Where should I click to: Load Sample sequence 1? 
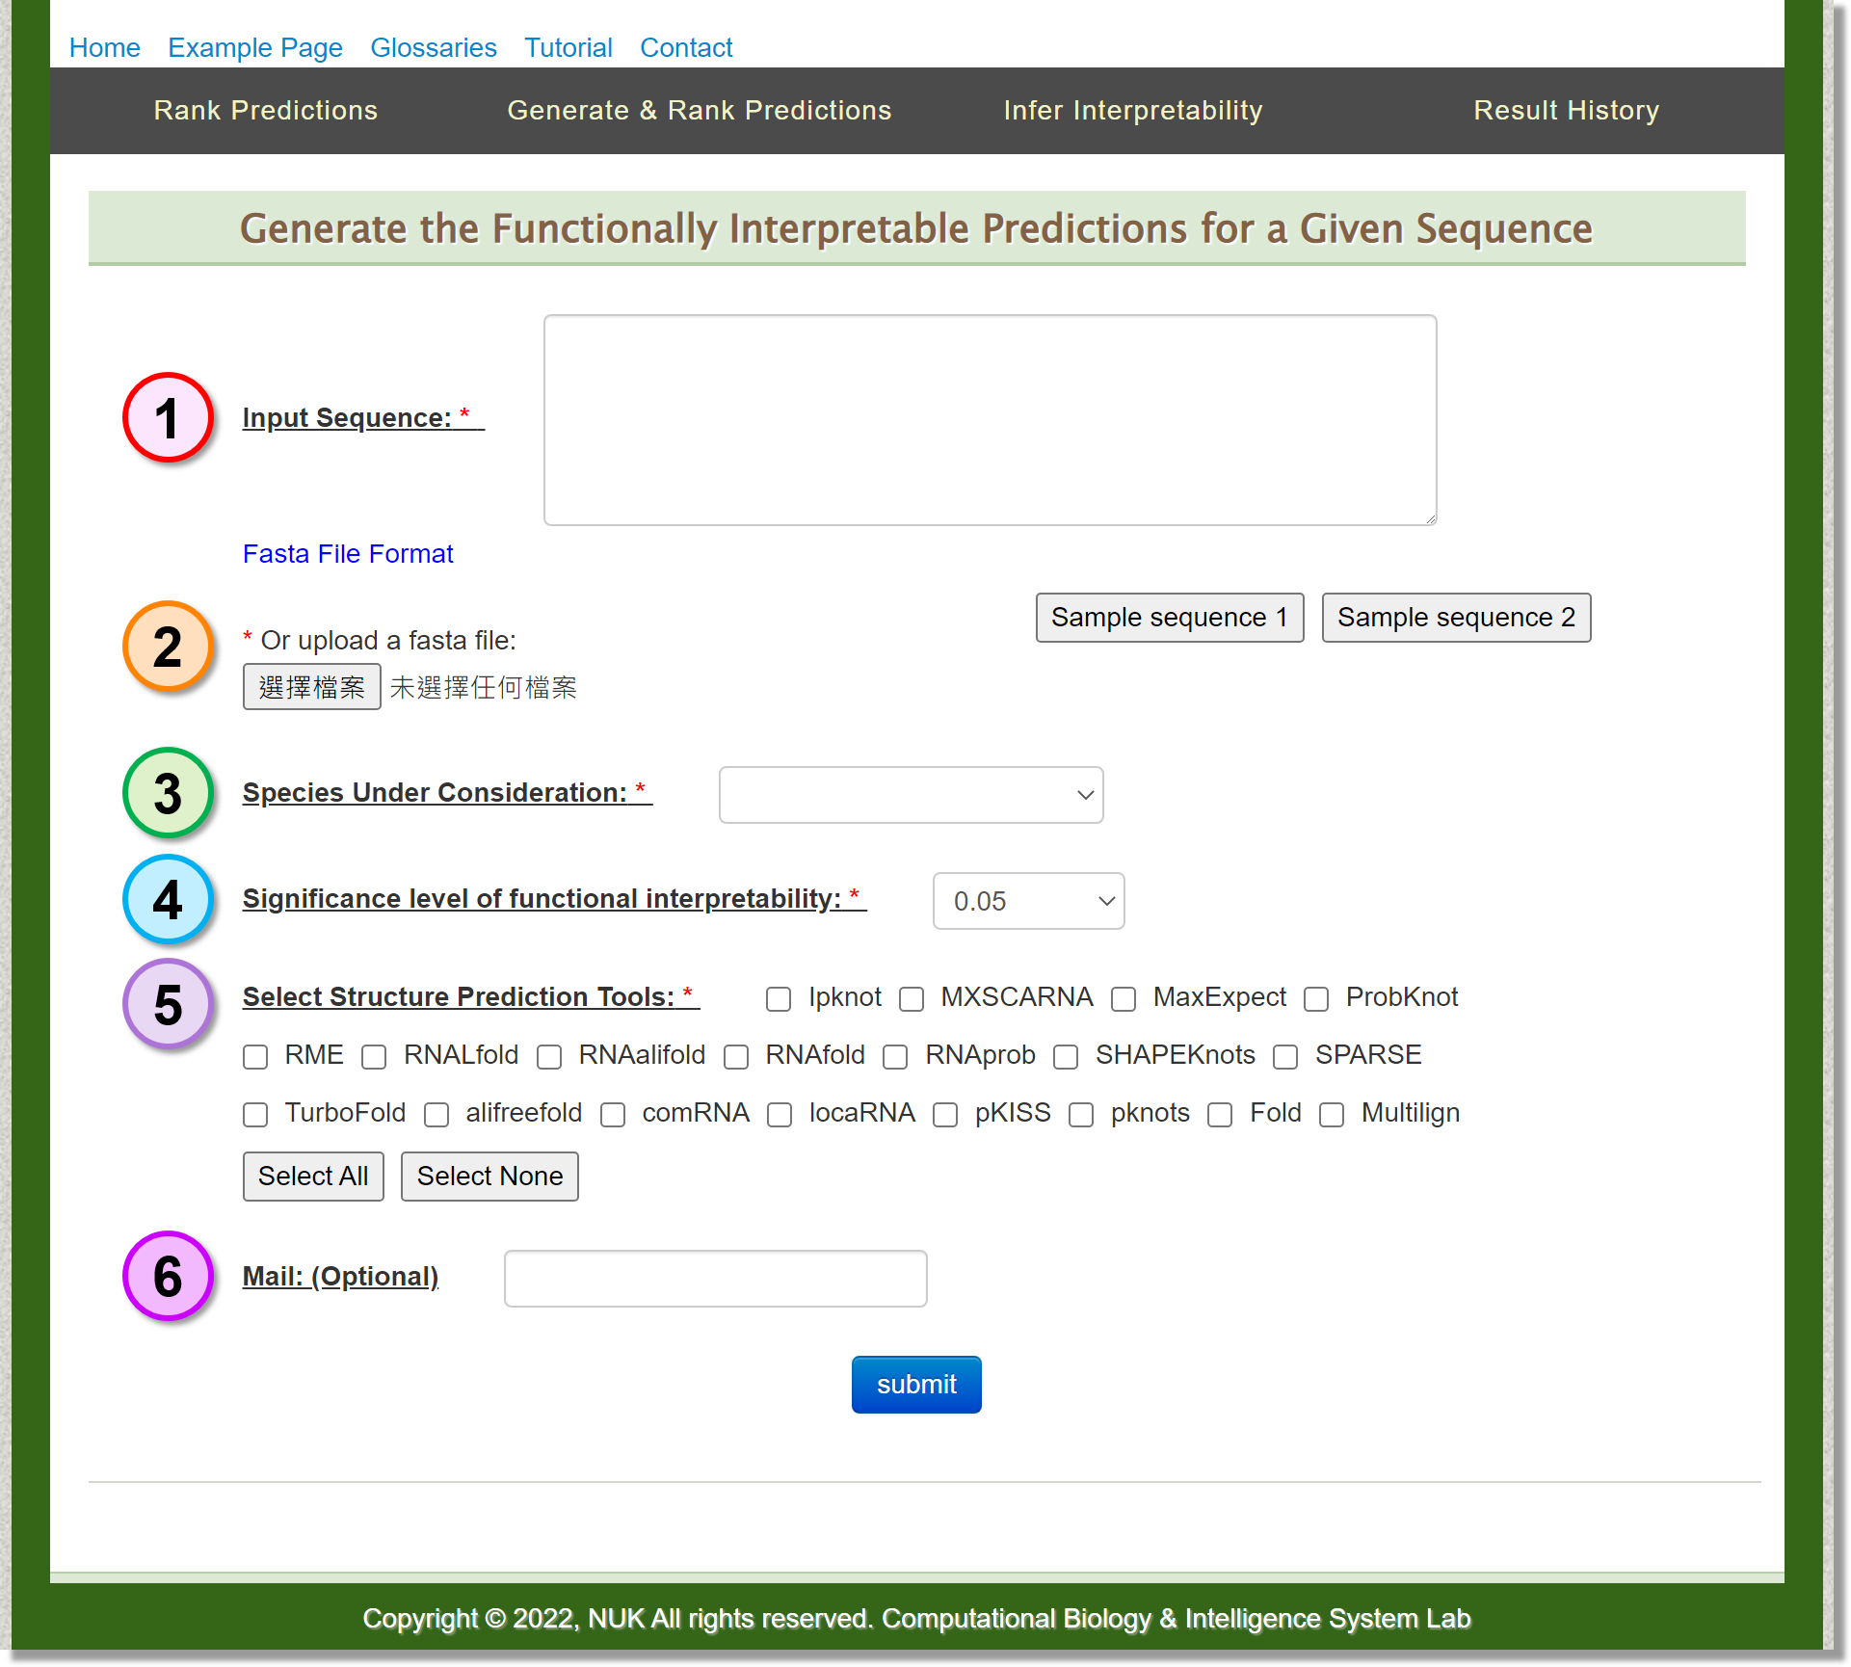point(1170,618)
